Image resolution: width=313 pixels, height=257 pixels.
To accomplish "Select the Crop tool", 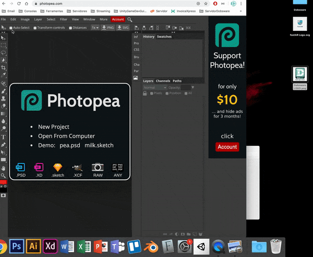I will (x=4, y=68).
